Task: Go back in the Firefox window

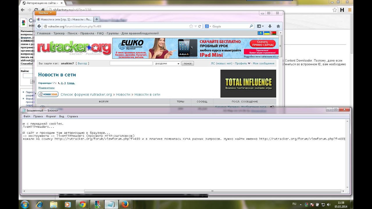Action: [39, 26]
